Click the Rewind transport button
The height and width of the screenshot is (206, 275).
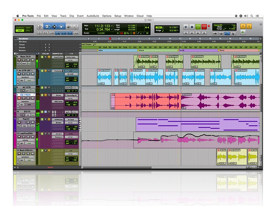[x=192, y=33]
